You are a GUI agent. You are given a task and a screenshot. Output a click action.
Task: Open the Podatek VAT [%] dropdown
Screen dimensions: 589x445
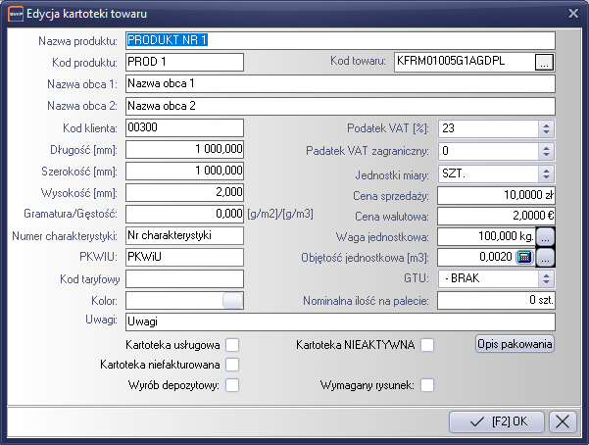[546, 127]
